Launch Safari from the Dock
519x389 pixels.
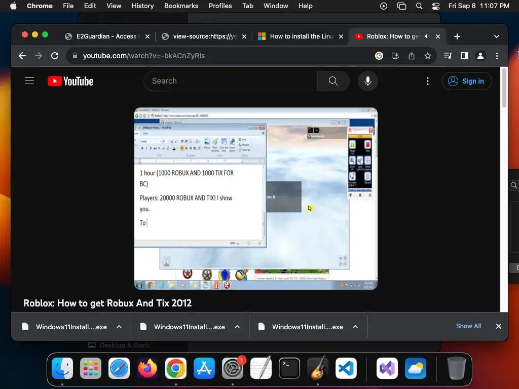click(x=119, y=368)
